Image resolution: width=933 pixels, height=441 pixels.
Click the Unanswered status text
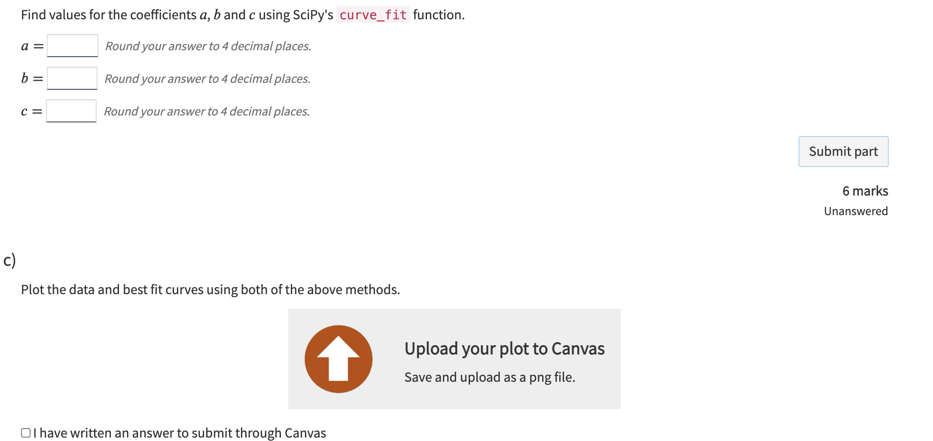855,211
